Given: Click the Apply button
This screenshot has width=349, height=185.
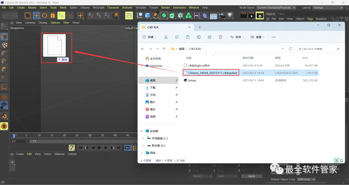Looking at the screenshot, I should pos(251,176).
